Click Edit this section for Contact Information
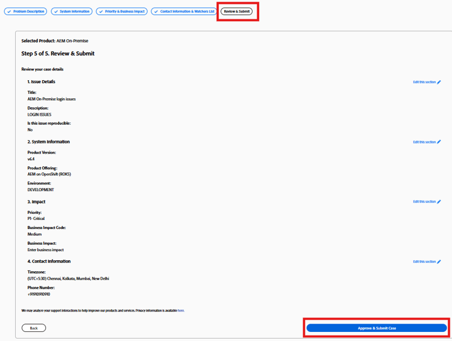Image resolution: width=452 pixels, height=341 pixels. 424,261
